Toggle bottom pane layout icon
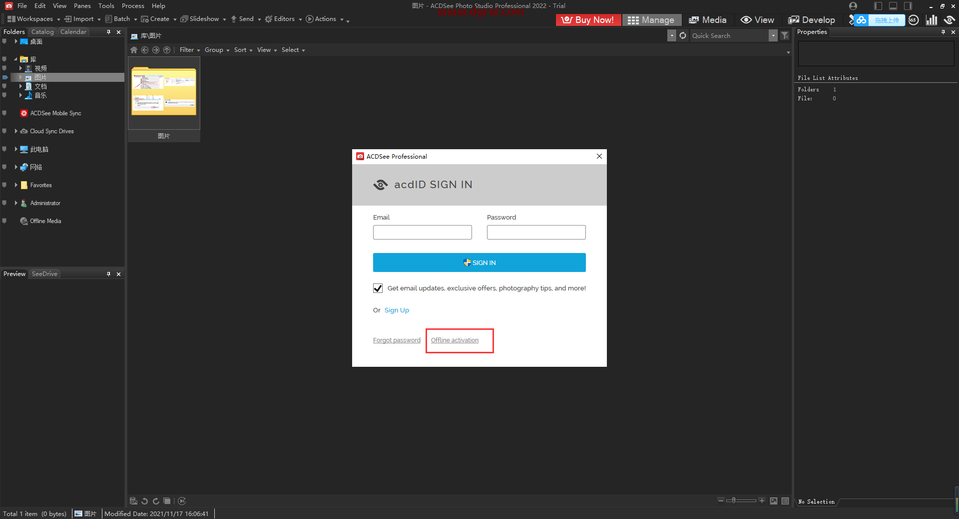 pos(893,6)
